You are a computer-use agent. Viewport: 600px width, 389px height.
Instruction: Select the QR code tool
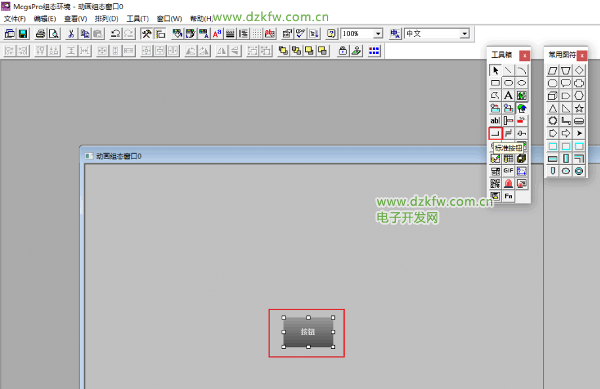(x=495, y=183)
